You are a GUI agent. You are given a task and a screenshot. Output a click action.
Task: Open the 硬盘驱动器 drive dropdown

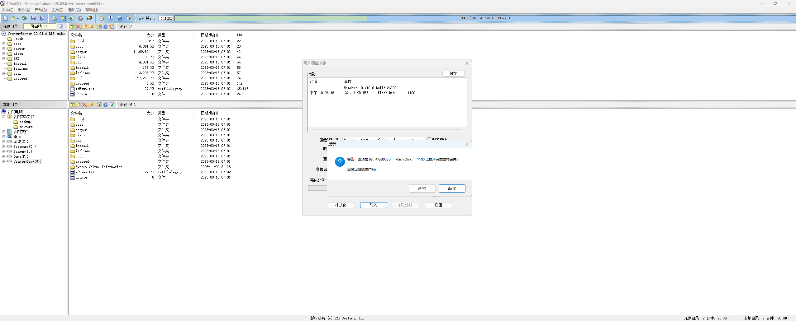(x=422, y=140)
